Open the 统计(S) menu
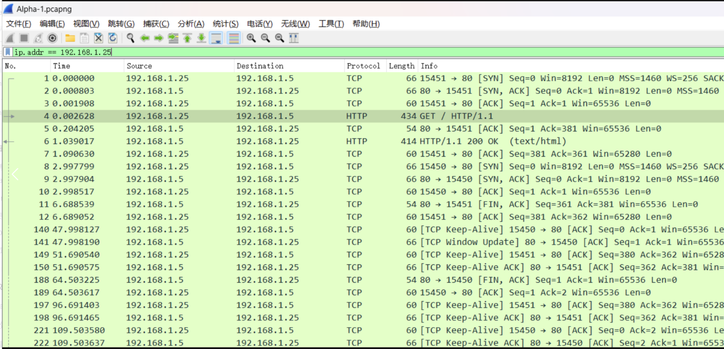 [x=225, y=24]
